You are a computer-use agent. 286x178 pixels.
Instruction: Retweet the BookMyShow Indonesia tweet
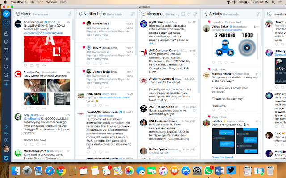pos(94,152)
